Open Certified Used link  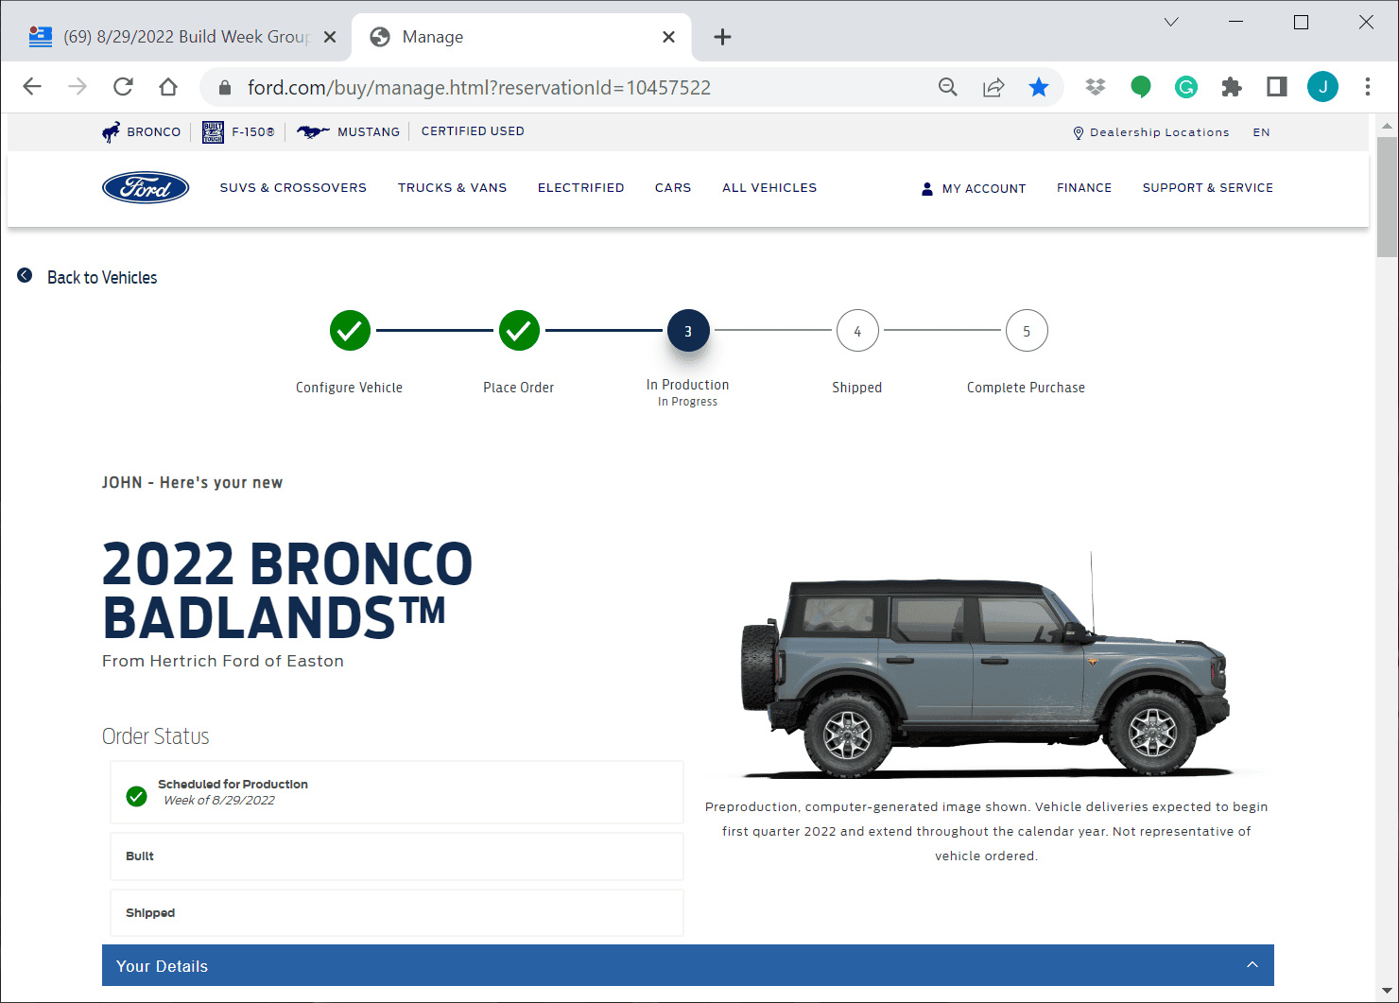coord(473,131)
